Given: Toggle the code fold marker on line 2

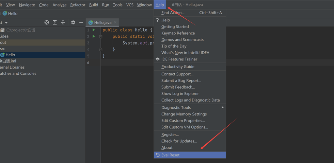Looking at the screenshot, I should 101,37.
